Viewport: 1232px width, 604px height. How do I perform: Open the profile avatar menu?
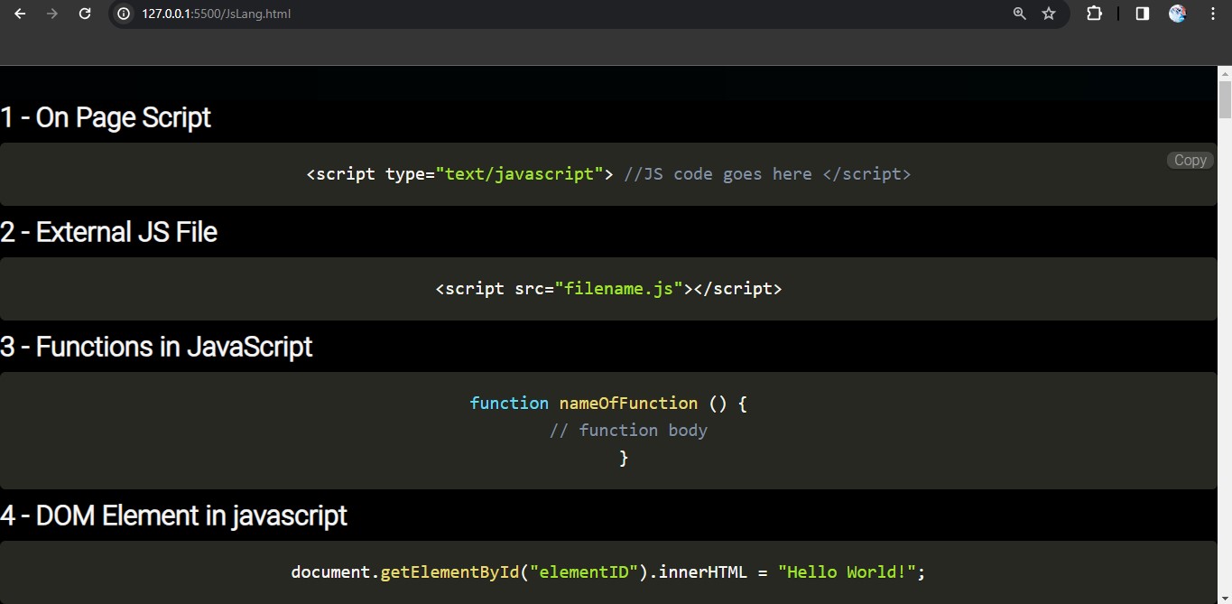click(x=1177, y=14)
